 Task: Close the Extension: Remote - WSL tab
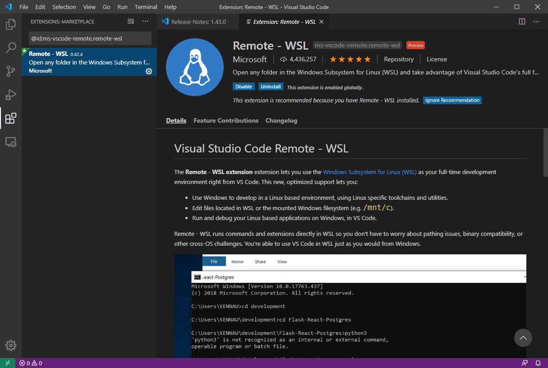(321, 22)
